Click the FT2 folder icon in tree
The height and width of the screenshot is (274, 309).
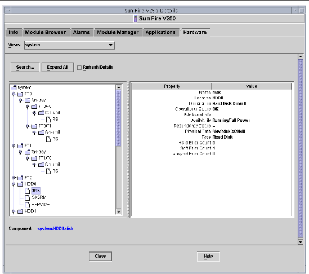[20, 178]
